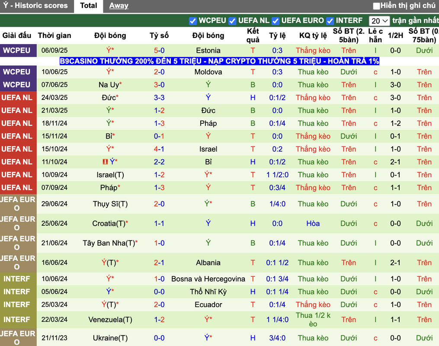Click Ukraine(T) team name
Image resolution: width=439 pixels, height=346 pixels.
[x=110, y=338]
